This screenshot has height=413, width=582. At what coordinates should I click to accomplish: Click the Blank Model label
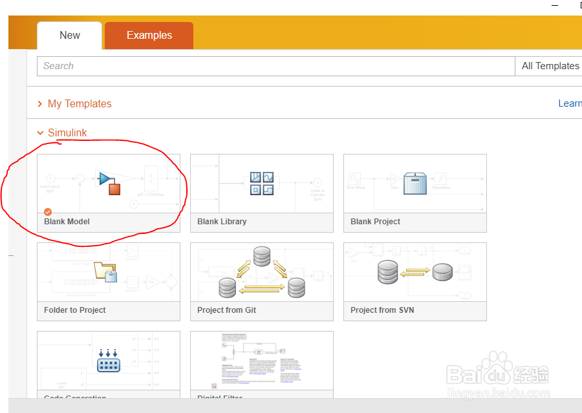[67, 222]
